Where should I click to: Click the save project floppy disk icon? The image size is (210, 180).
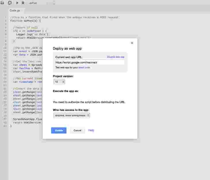[x=2, y=3]
